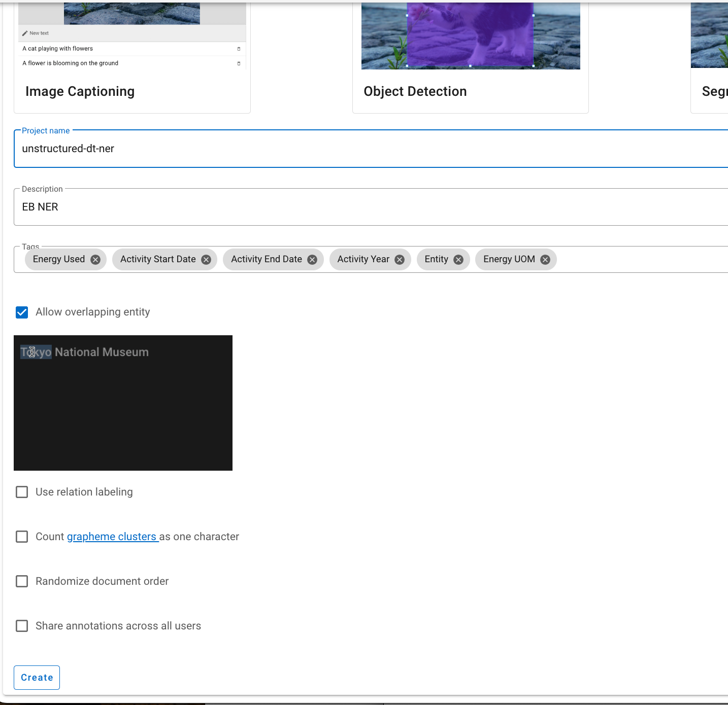Select the Image Captioning project type card
This screenshot has height=705, width=728.
131,91
